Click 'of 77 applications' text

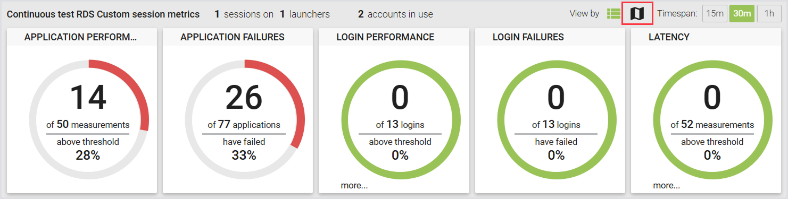(244, 125)
